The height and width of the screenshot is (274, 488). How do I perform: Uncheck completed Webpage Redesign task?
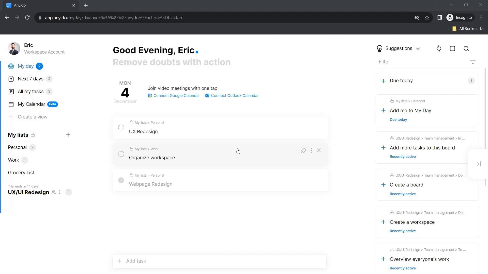click(121, 180)
